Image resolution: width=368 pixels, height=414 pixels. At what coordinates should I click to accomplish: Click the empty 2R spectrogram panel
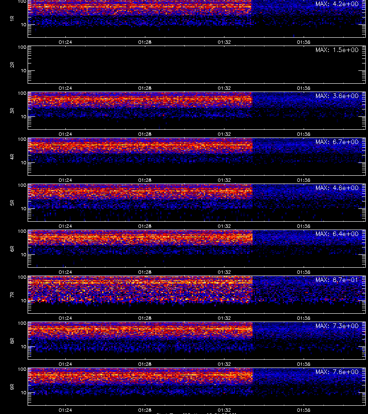click(x=197, y=65)
